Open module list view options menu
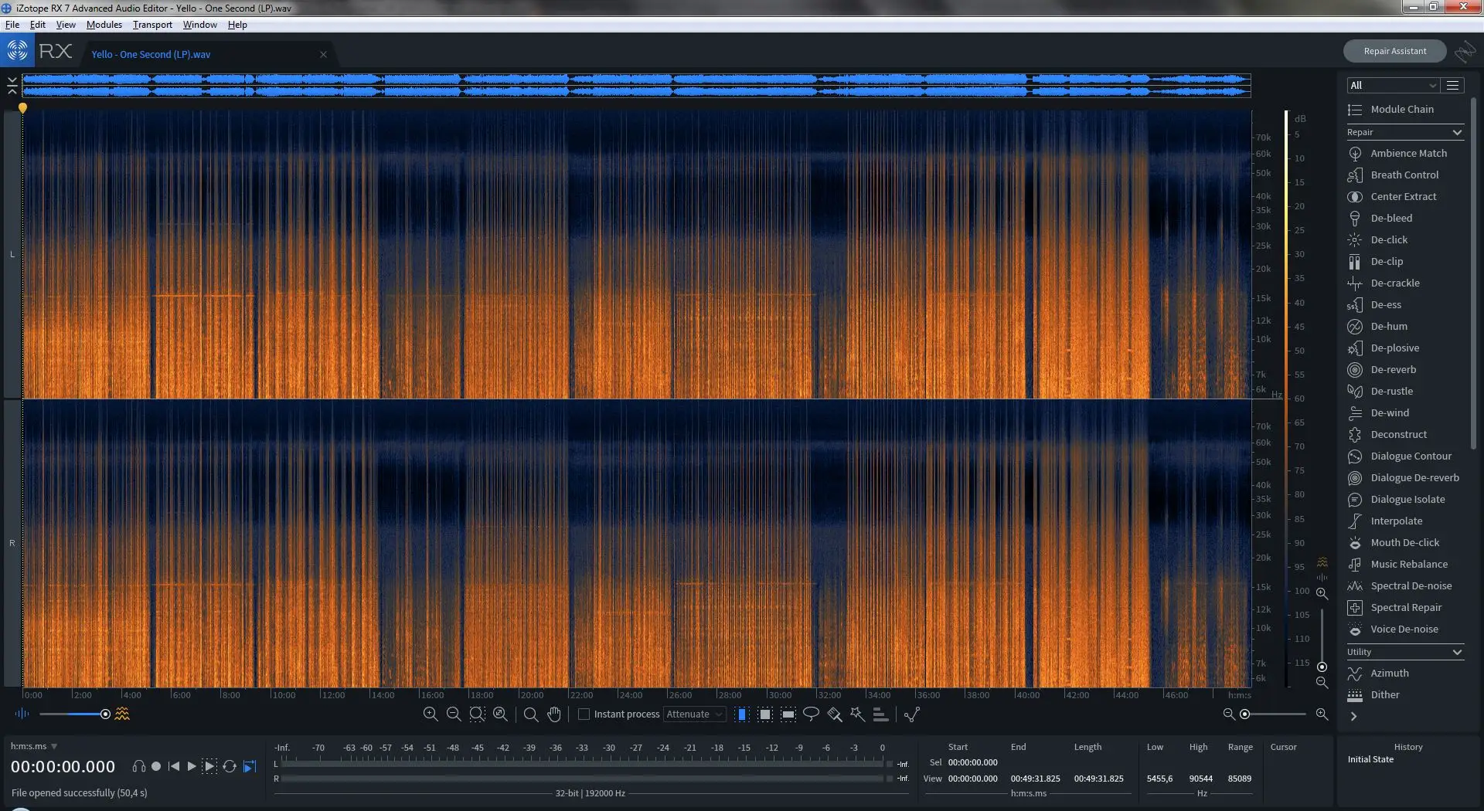 tap(1453, 85)
